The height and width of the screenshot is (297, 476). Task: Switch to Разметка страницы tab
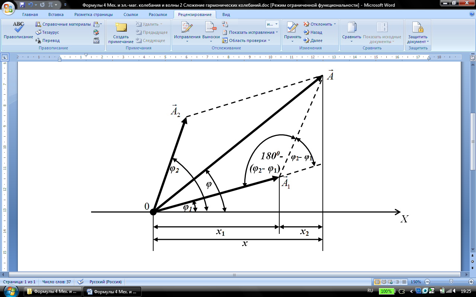pyautogui.click(x=93, y=14)
